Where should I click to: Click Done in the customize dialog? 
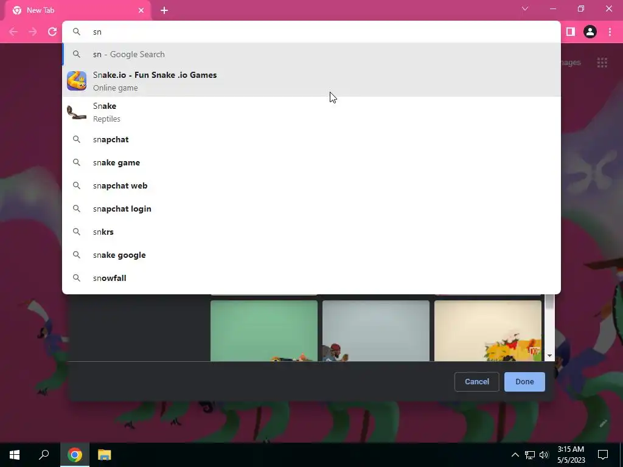point(524,382)
